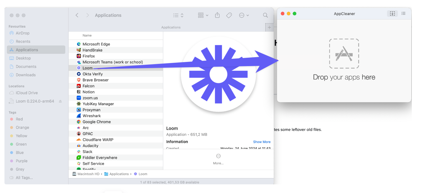This screenshot has width=423, height=193.
Task: Open the Applications tab in Finder
Action: click(171, 27)
